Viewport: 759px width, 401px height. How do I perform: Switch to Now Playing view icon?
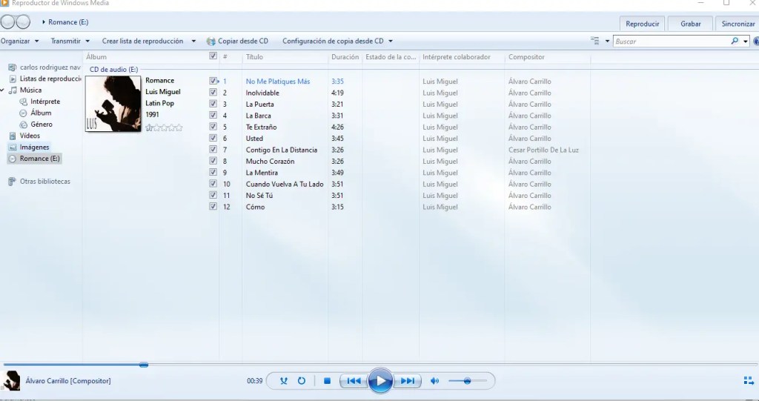click(x=748, y=381)
